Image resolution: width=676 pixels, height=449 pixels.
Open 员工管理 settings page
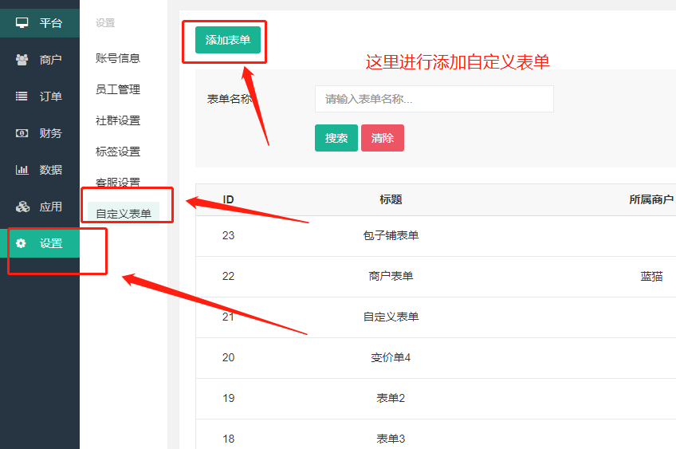point(118,89)
